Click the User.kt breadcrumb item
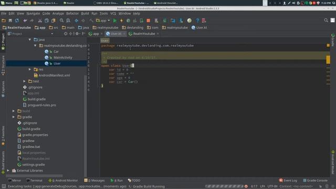 point(199,27)
